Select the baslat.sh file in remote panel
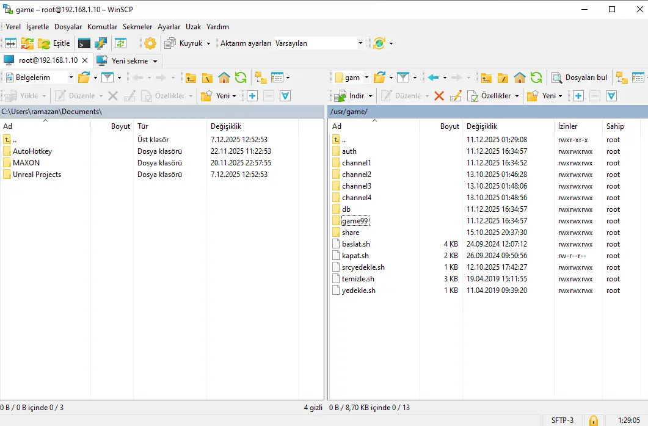648x426 pixels. tap(355, 244)
